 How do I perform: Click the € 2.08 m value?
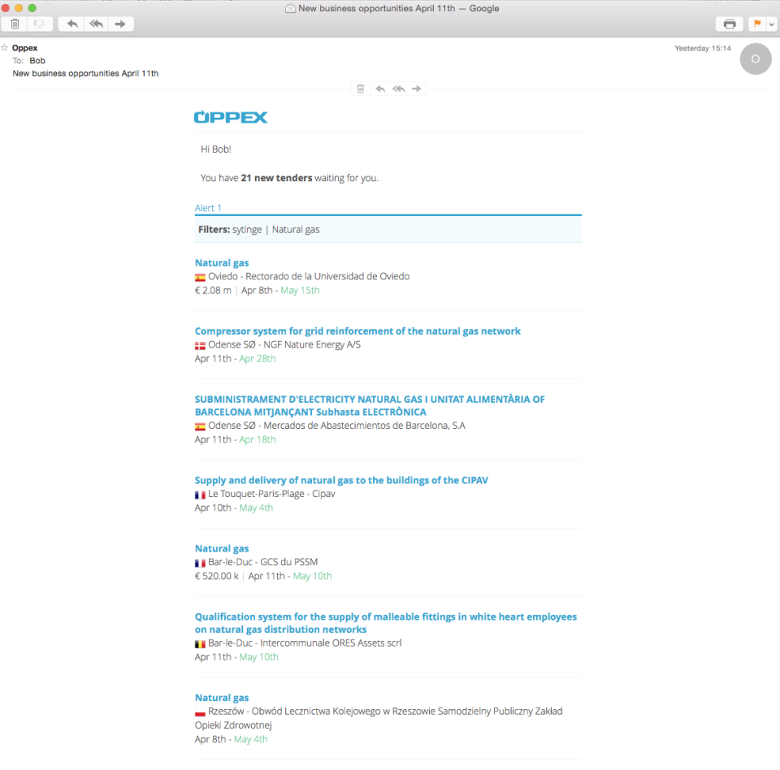click(x=213, y=291)
